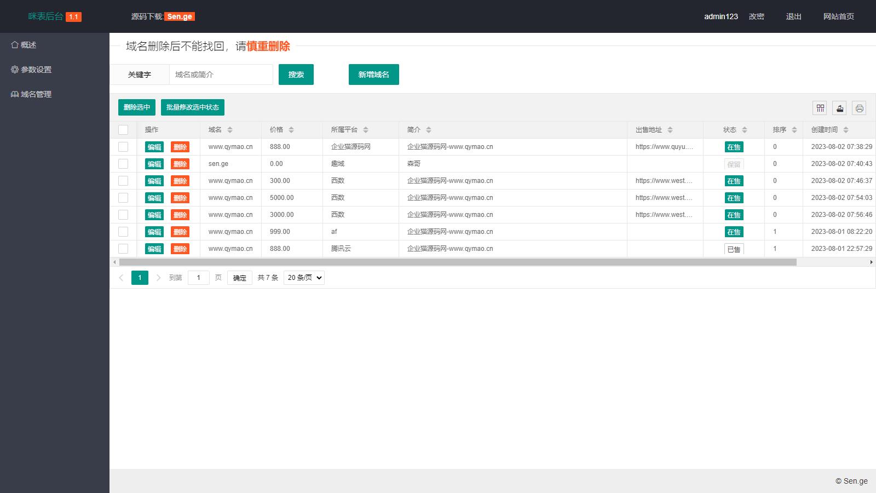Screen dimensions: 876x493
Task: Focus the 域名或简介 keyword search field
Action: (221, 74)
